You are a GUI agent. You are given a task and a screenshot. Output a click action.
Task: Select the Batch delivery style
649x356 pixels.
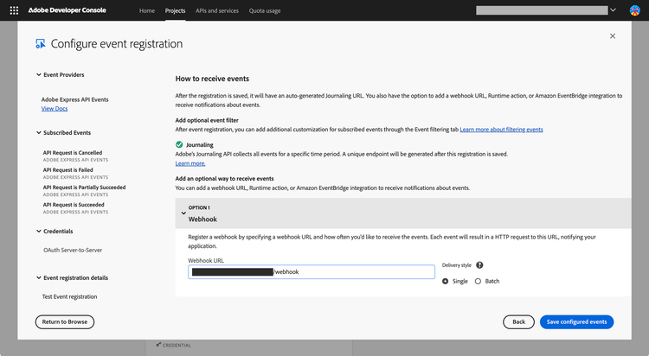(x=478, y=281)
